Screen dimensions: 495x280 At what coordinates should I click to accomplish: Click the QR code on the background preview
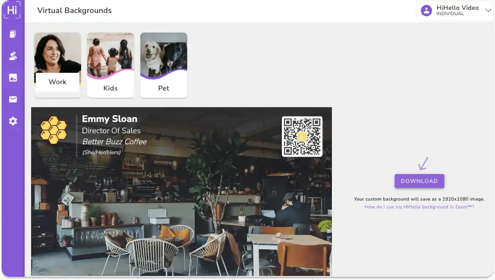point(302,136)
